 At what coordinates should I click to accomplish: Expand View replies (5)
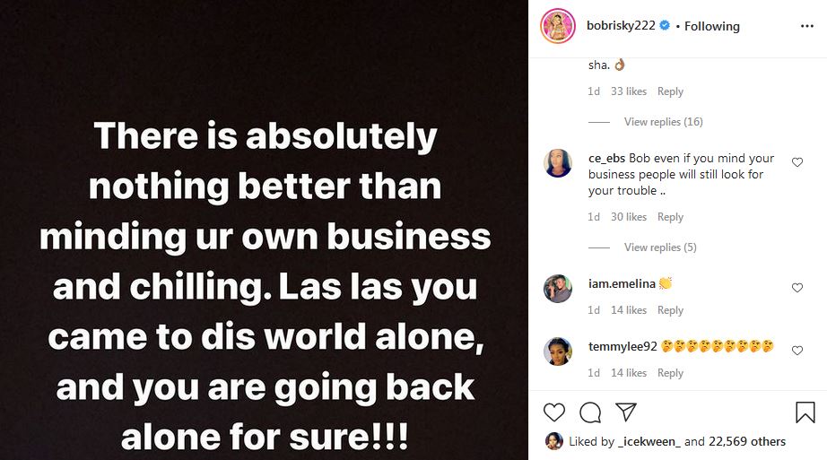click(660, 247)
